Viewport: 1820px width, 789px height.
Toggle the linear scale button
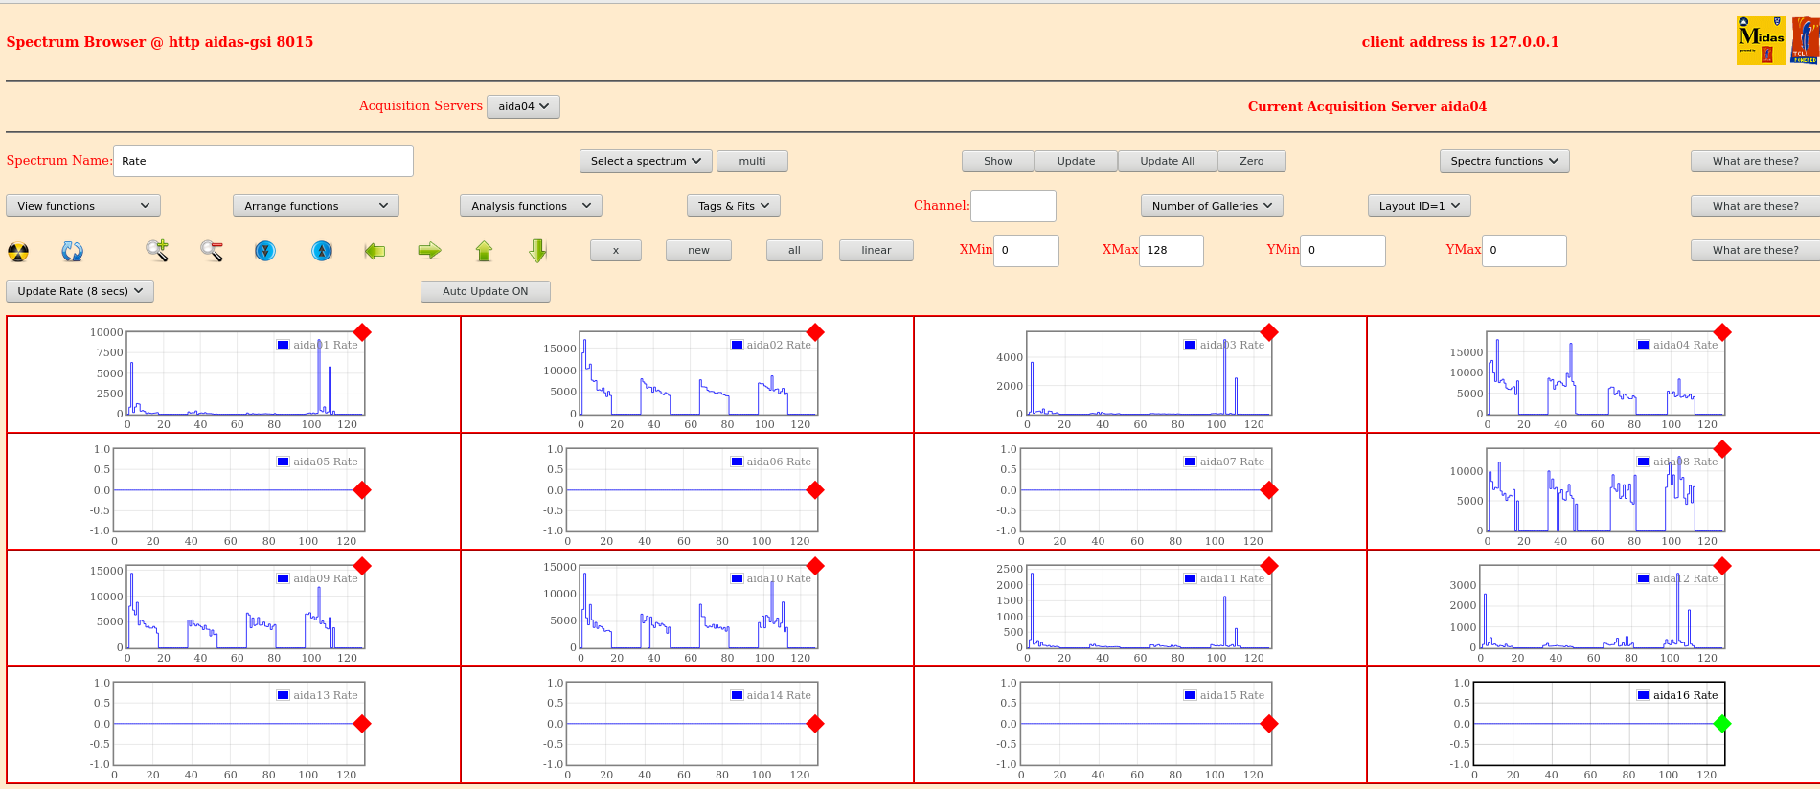click(x=876, y=251)
